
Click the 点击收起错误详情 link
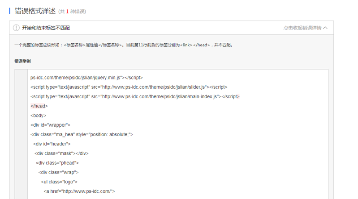click(302, 28)
